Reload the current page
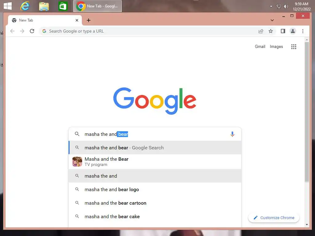This screenshot has height=236, width=315. 32,31
